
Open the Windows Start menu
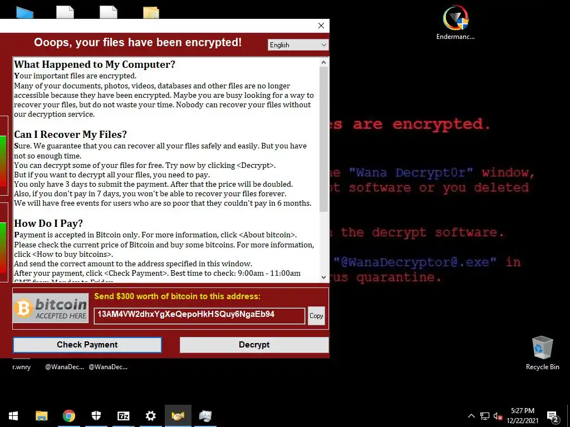coord(13,416)
